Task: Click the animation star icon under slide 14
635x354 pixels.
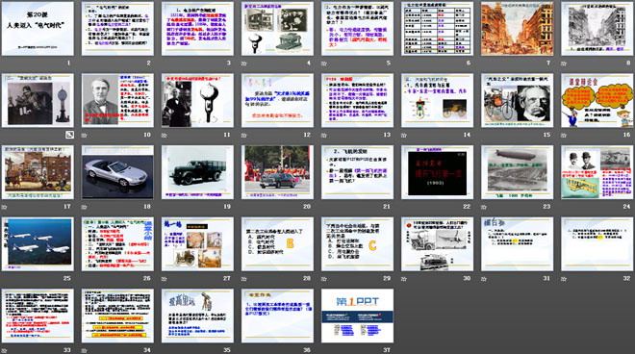Action: coord(404,135)
